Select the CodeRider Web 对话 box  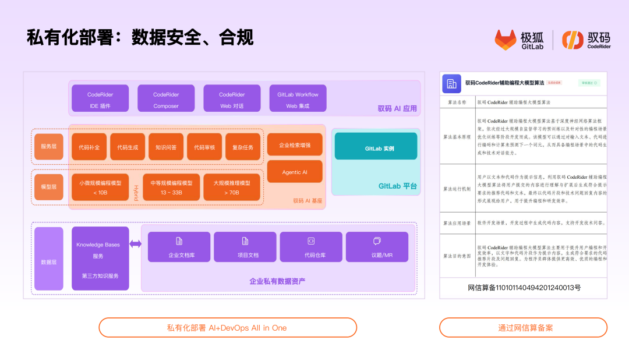232,98
